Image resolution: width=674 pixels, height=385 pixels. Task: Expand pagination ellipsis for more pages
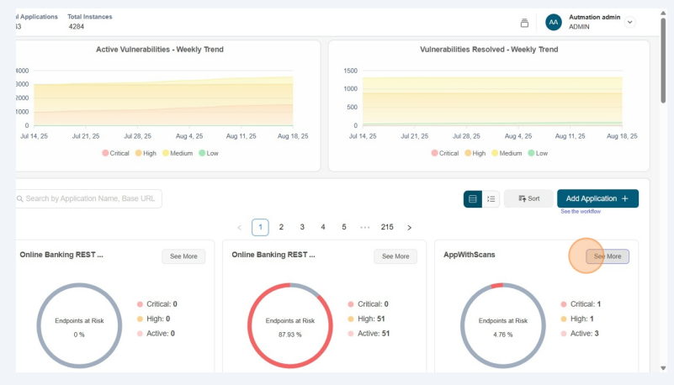(x=365, y=228)
